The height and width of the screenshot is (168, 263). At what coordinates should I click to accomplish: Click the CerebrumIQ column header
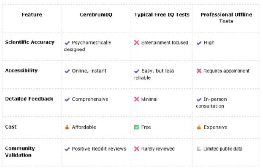point(95,15)
